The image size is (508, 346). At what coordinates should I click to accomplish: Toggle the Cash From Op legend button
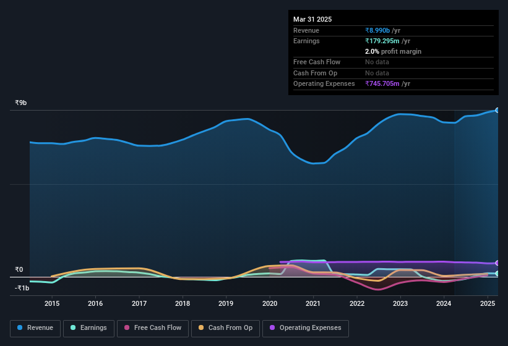[225, 328]
